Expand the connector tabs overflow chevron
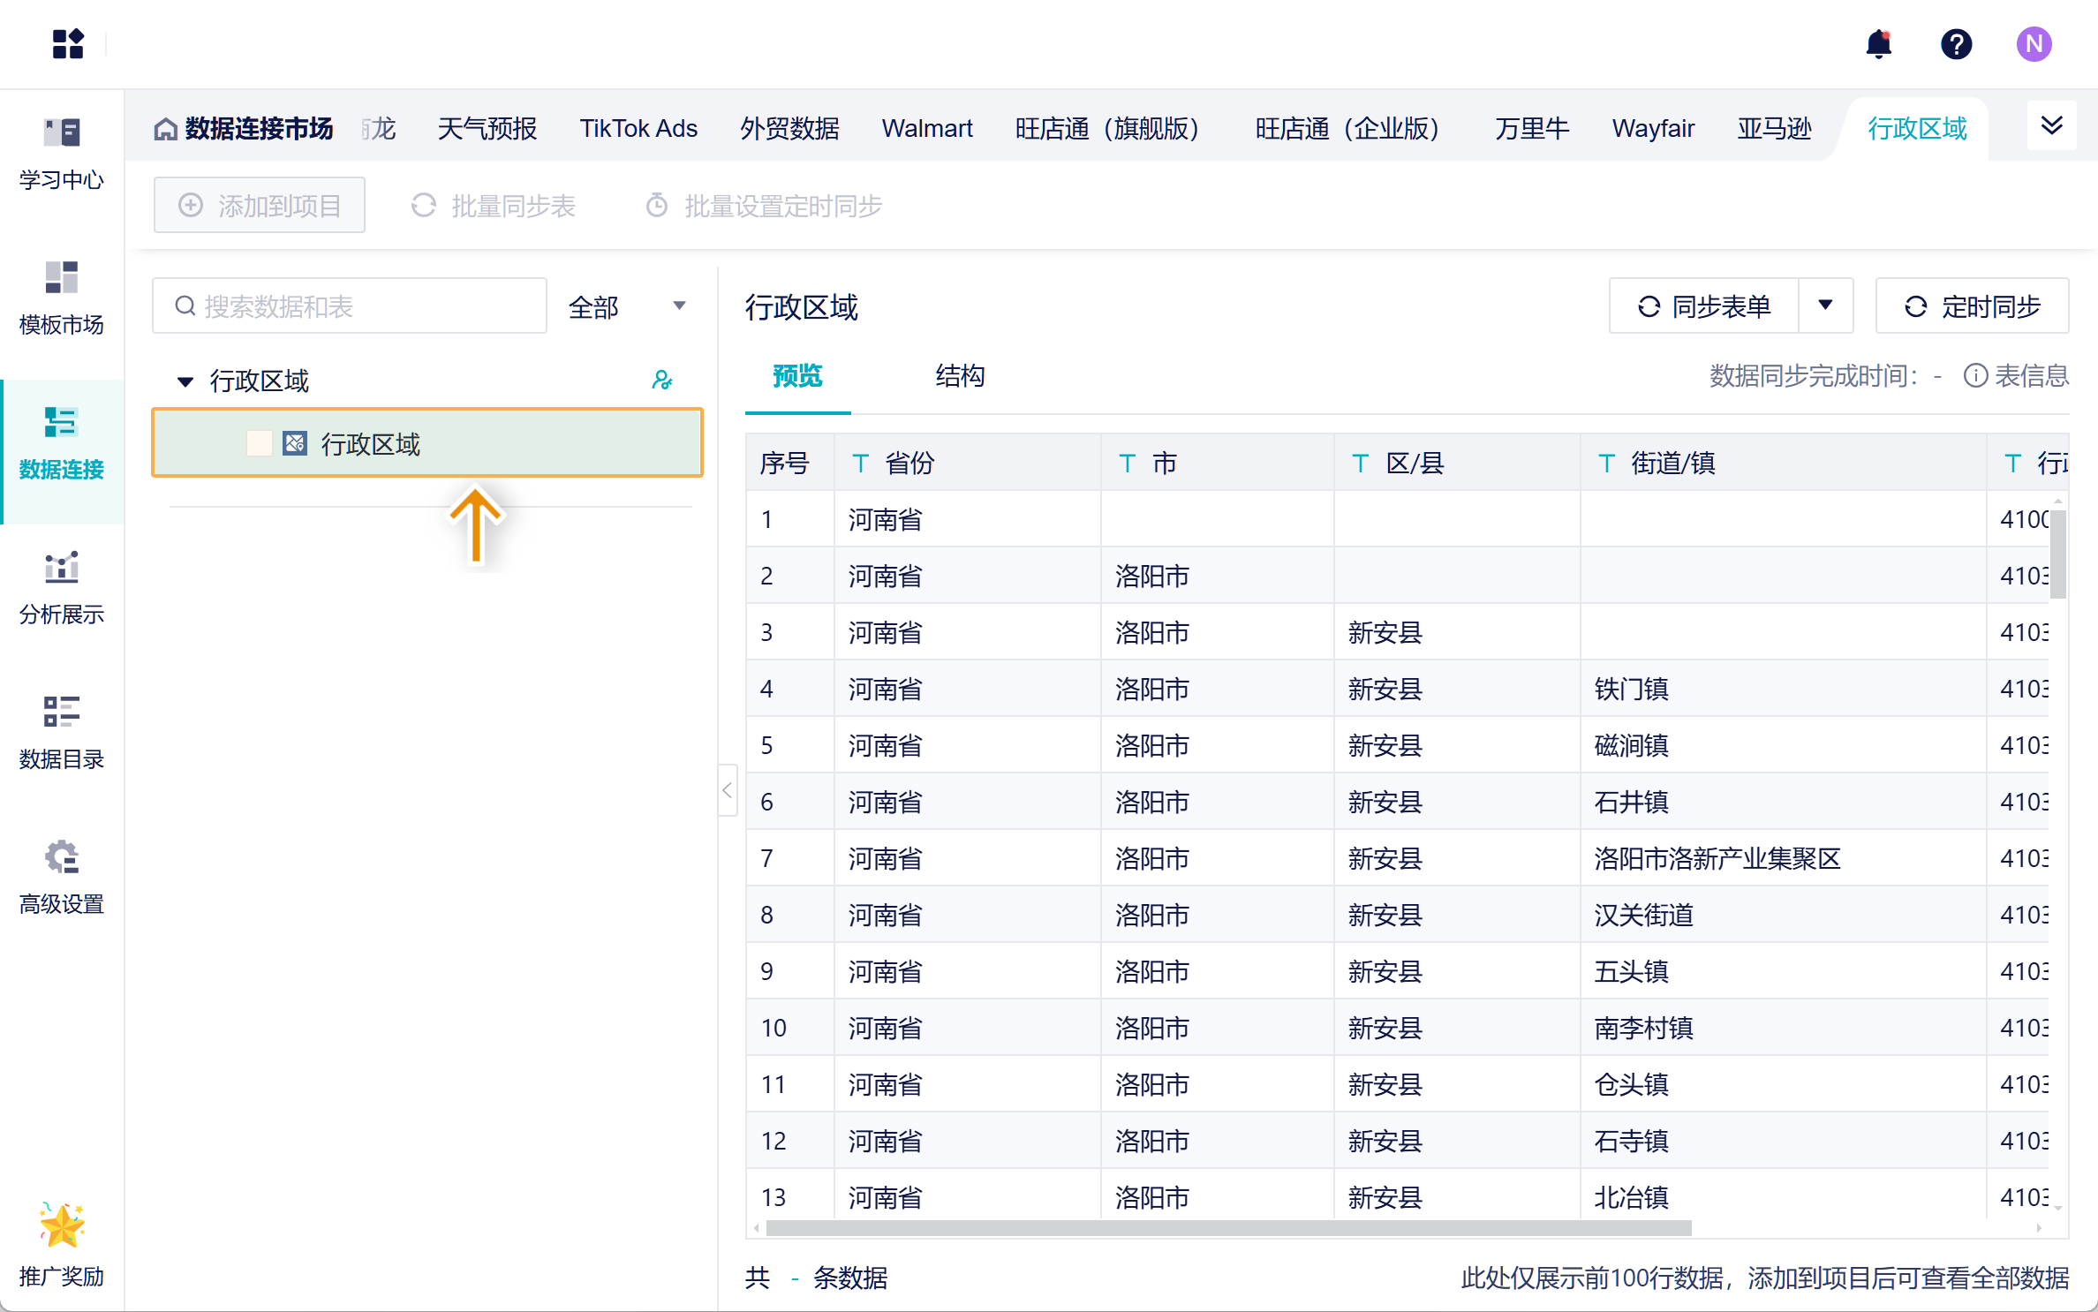The width and height of the screenshot is (2098, 1312). coord(2051,125)
